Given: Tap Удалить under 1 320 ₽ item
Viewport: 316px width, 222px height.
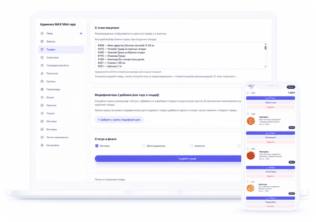Looking at the screenshot, I should click(x=271, y=107).
